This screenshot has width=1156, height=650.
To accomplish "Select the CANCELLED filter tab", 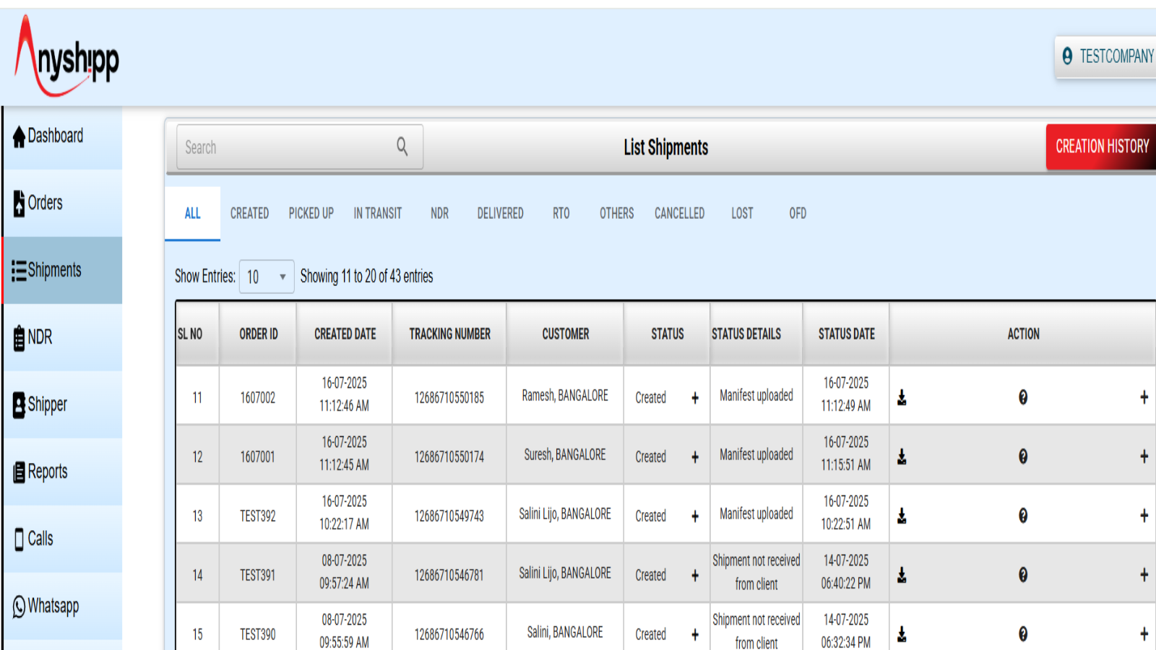I will (x=679, y=213).
